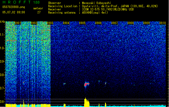Click the 0906 time marker
The height and width of the screenshot is (107, 169).
tap(98, 23)
